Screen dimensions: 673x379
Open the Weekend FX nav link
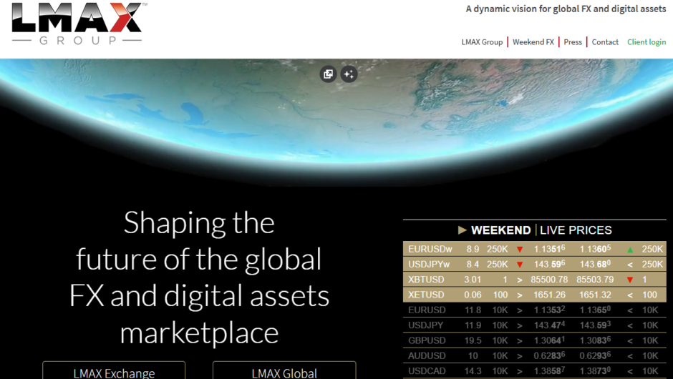(533, 42)
